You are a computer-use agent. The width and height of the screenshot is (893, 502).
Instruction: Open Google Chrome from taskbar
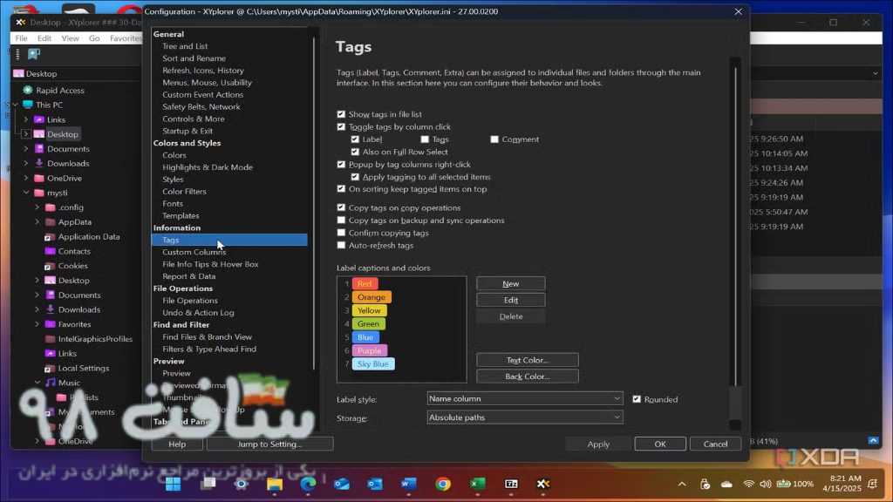(443, 484)
